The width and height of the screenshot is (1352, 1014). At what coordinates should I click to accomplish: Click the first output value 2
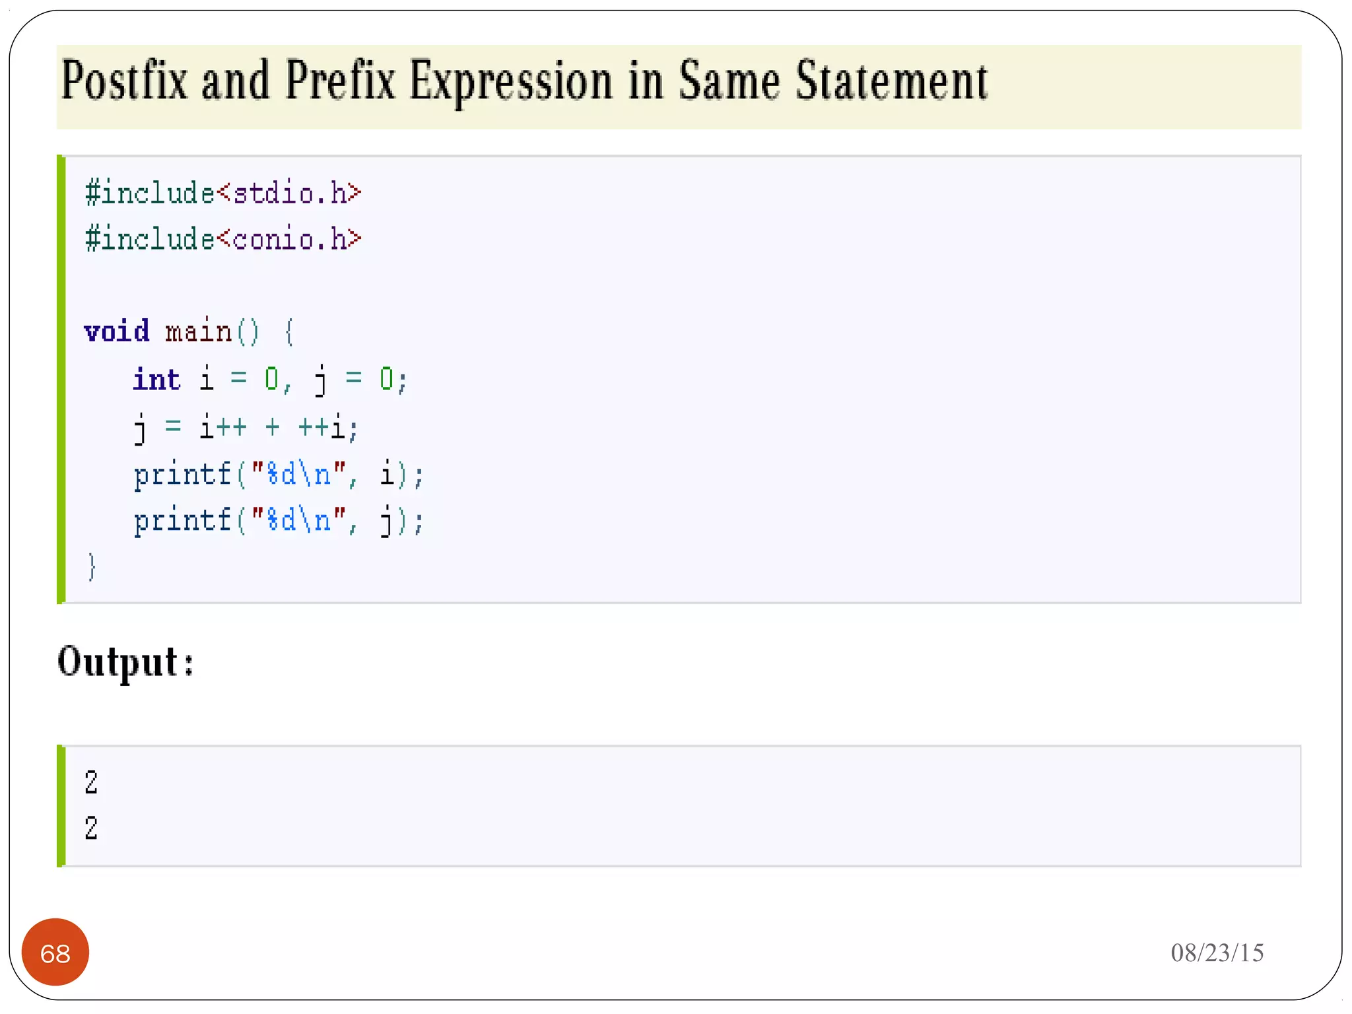pyautogui.click(x=91, y=782)
